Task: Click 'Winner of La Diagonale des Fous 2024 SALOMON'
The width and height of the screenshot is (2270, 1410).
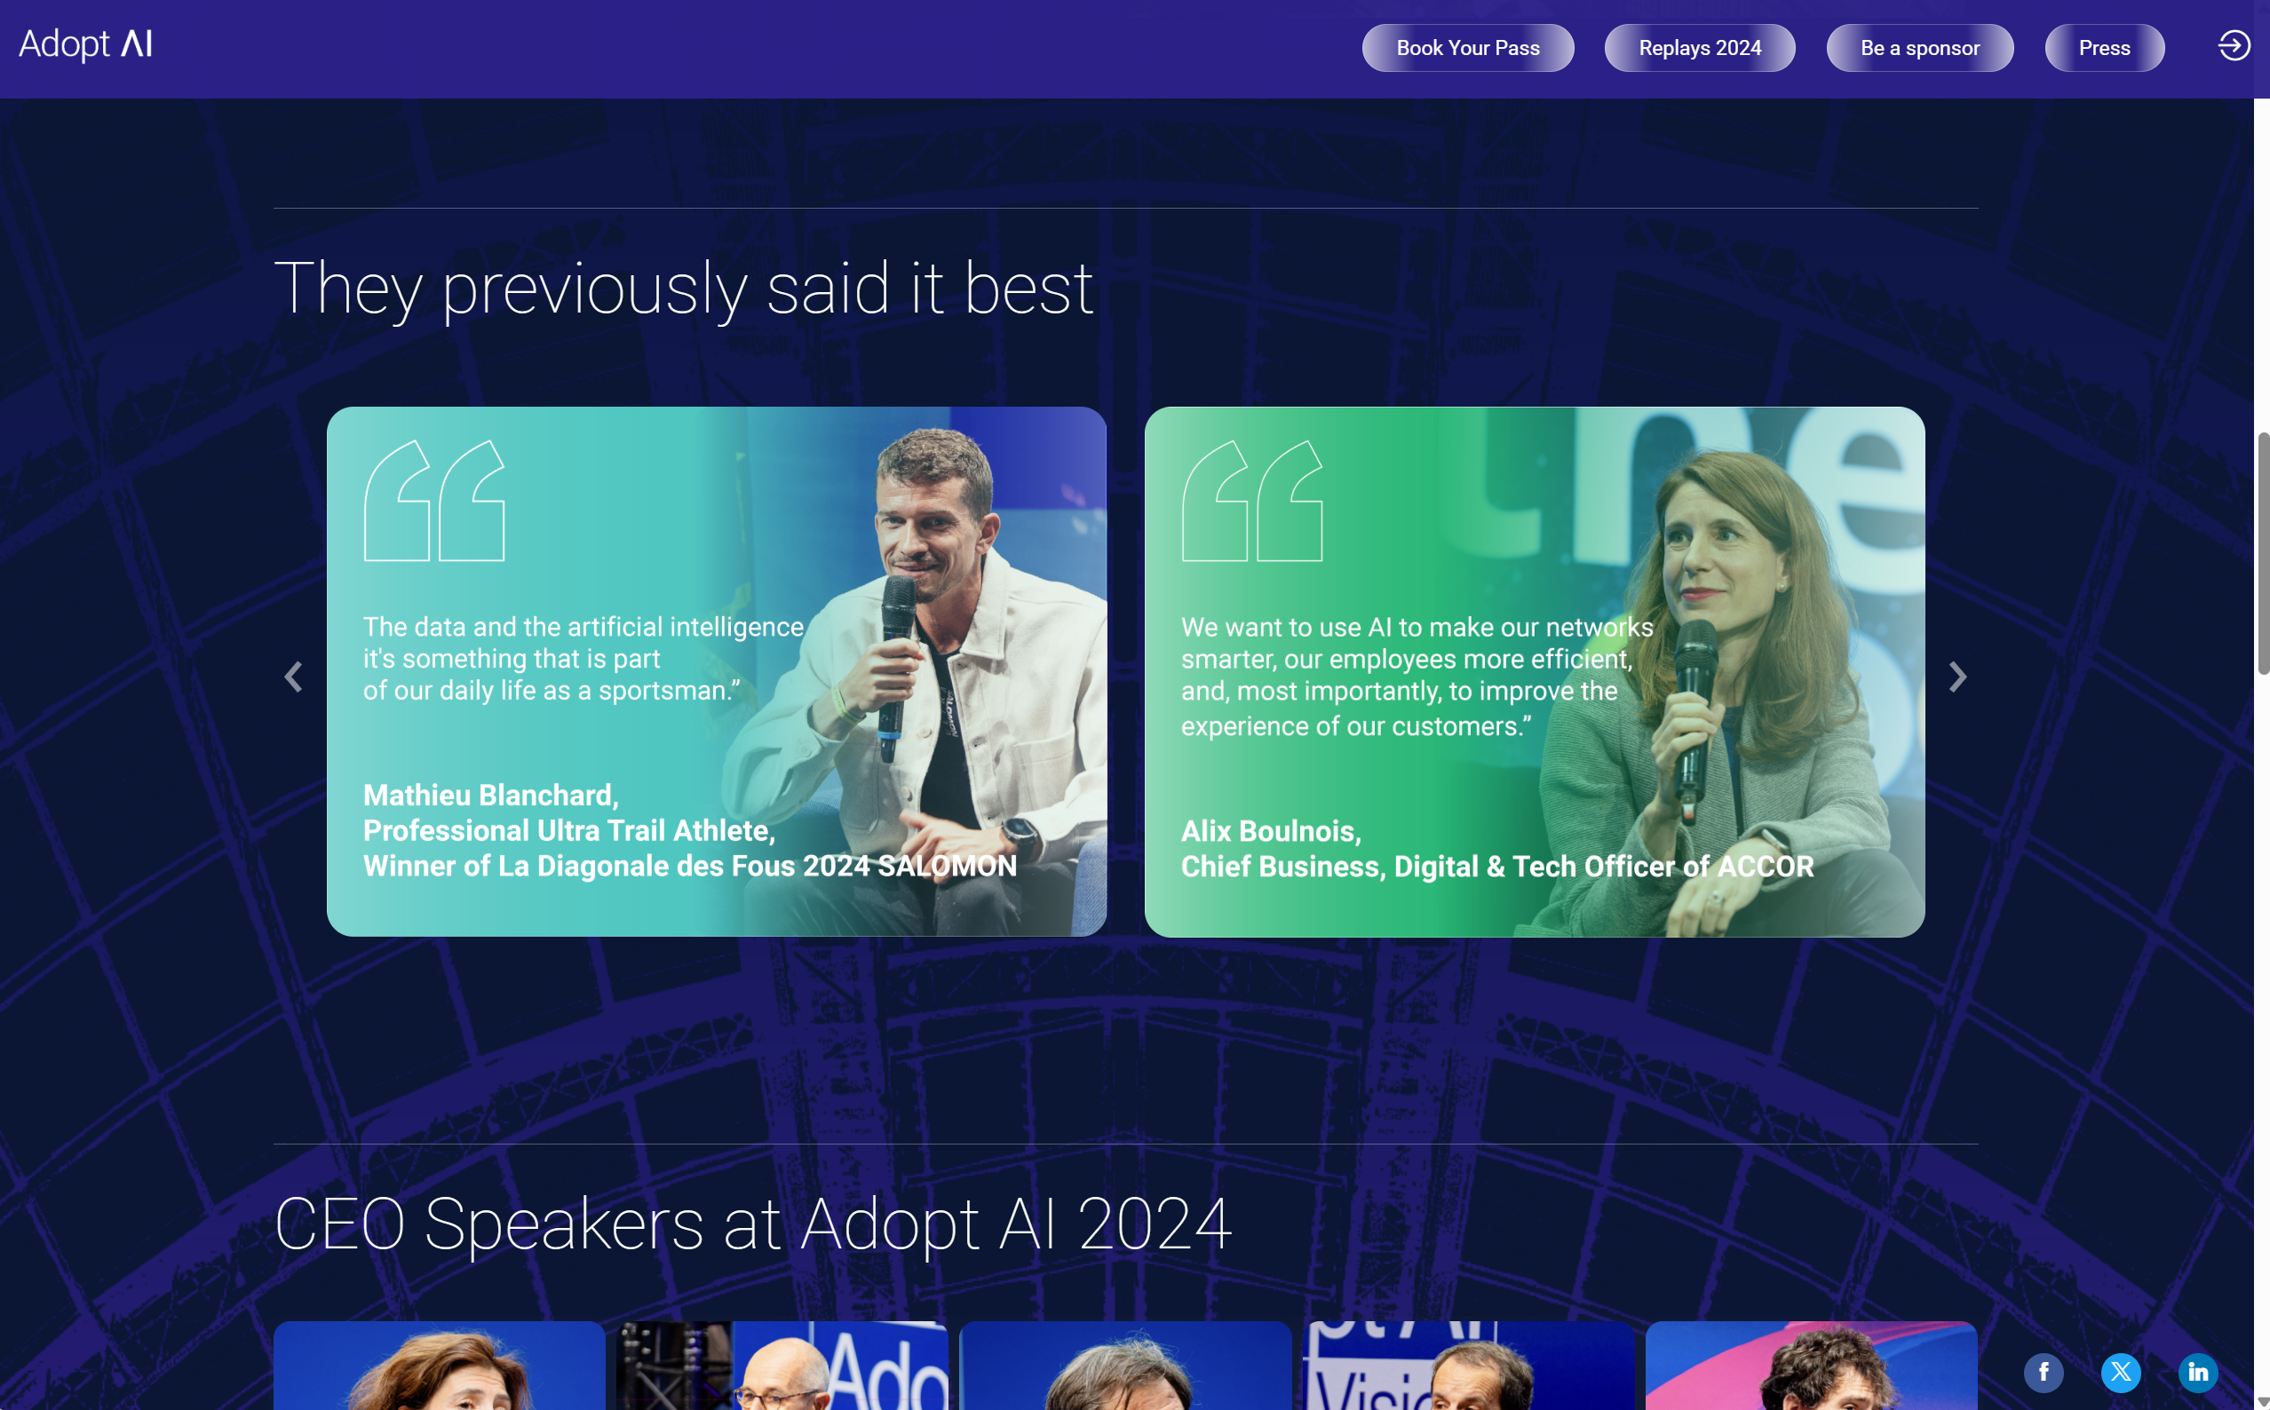Action: pyautogui.click(x=690, y=866)
